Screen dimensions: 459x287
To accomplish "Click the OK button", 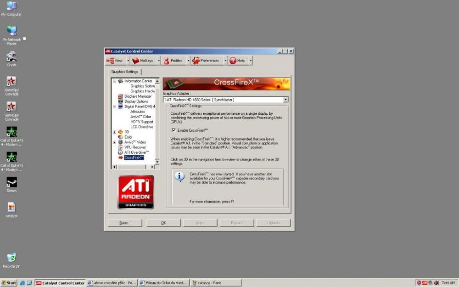I will point(163,223).
